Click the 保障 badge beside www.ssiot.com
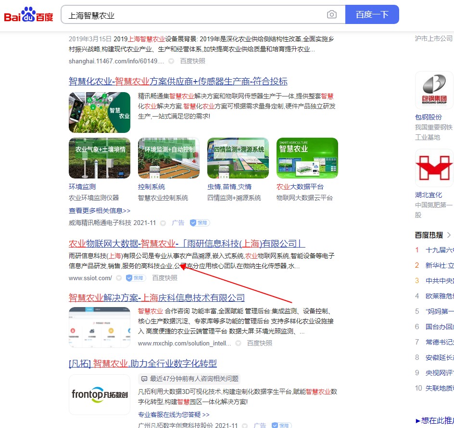Image resolution: width=454 pixels, height=428 pixels. (x=136, y=278)
